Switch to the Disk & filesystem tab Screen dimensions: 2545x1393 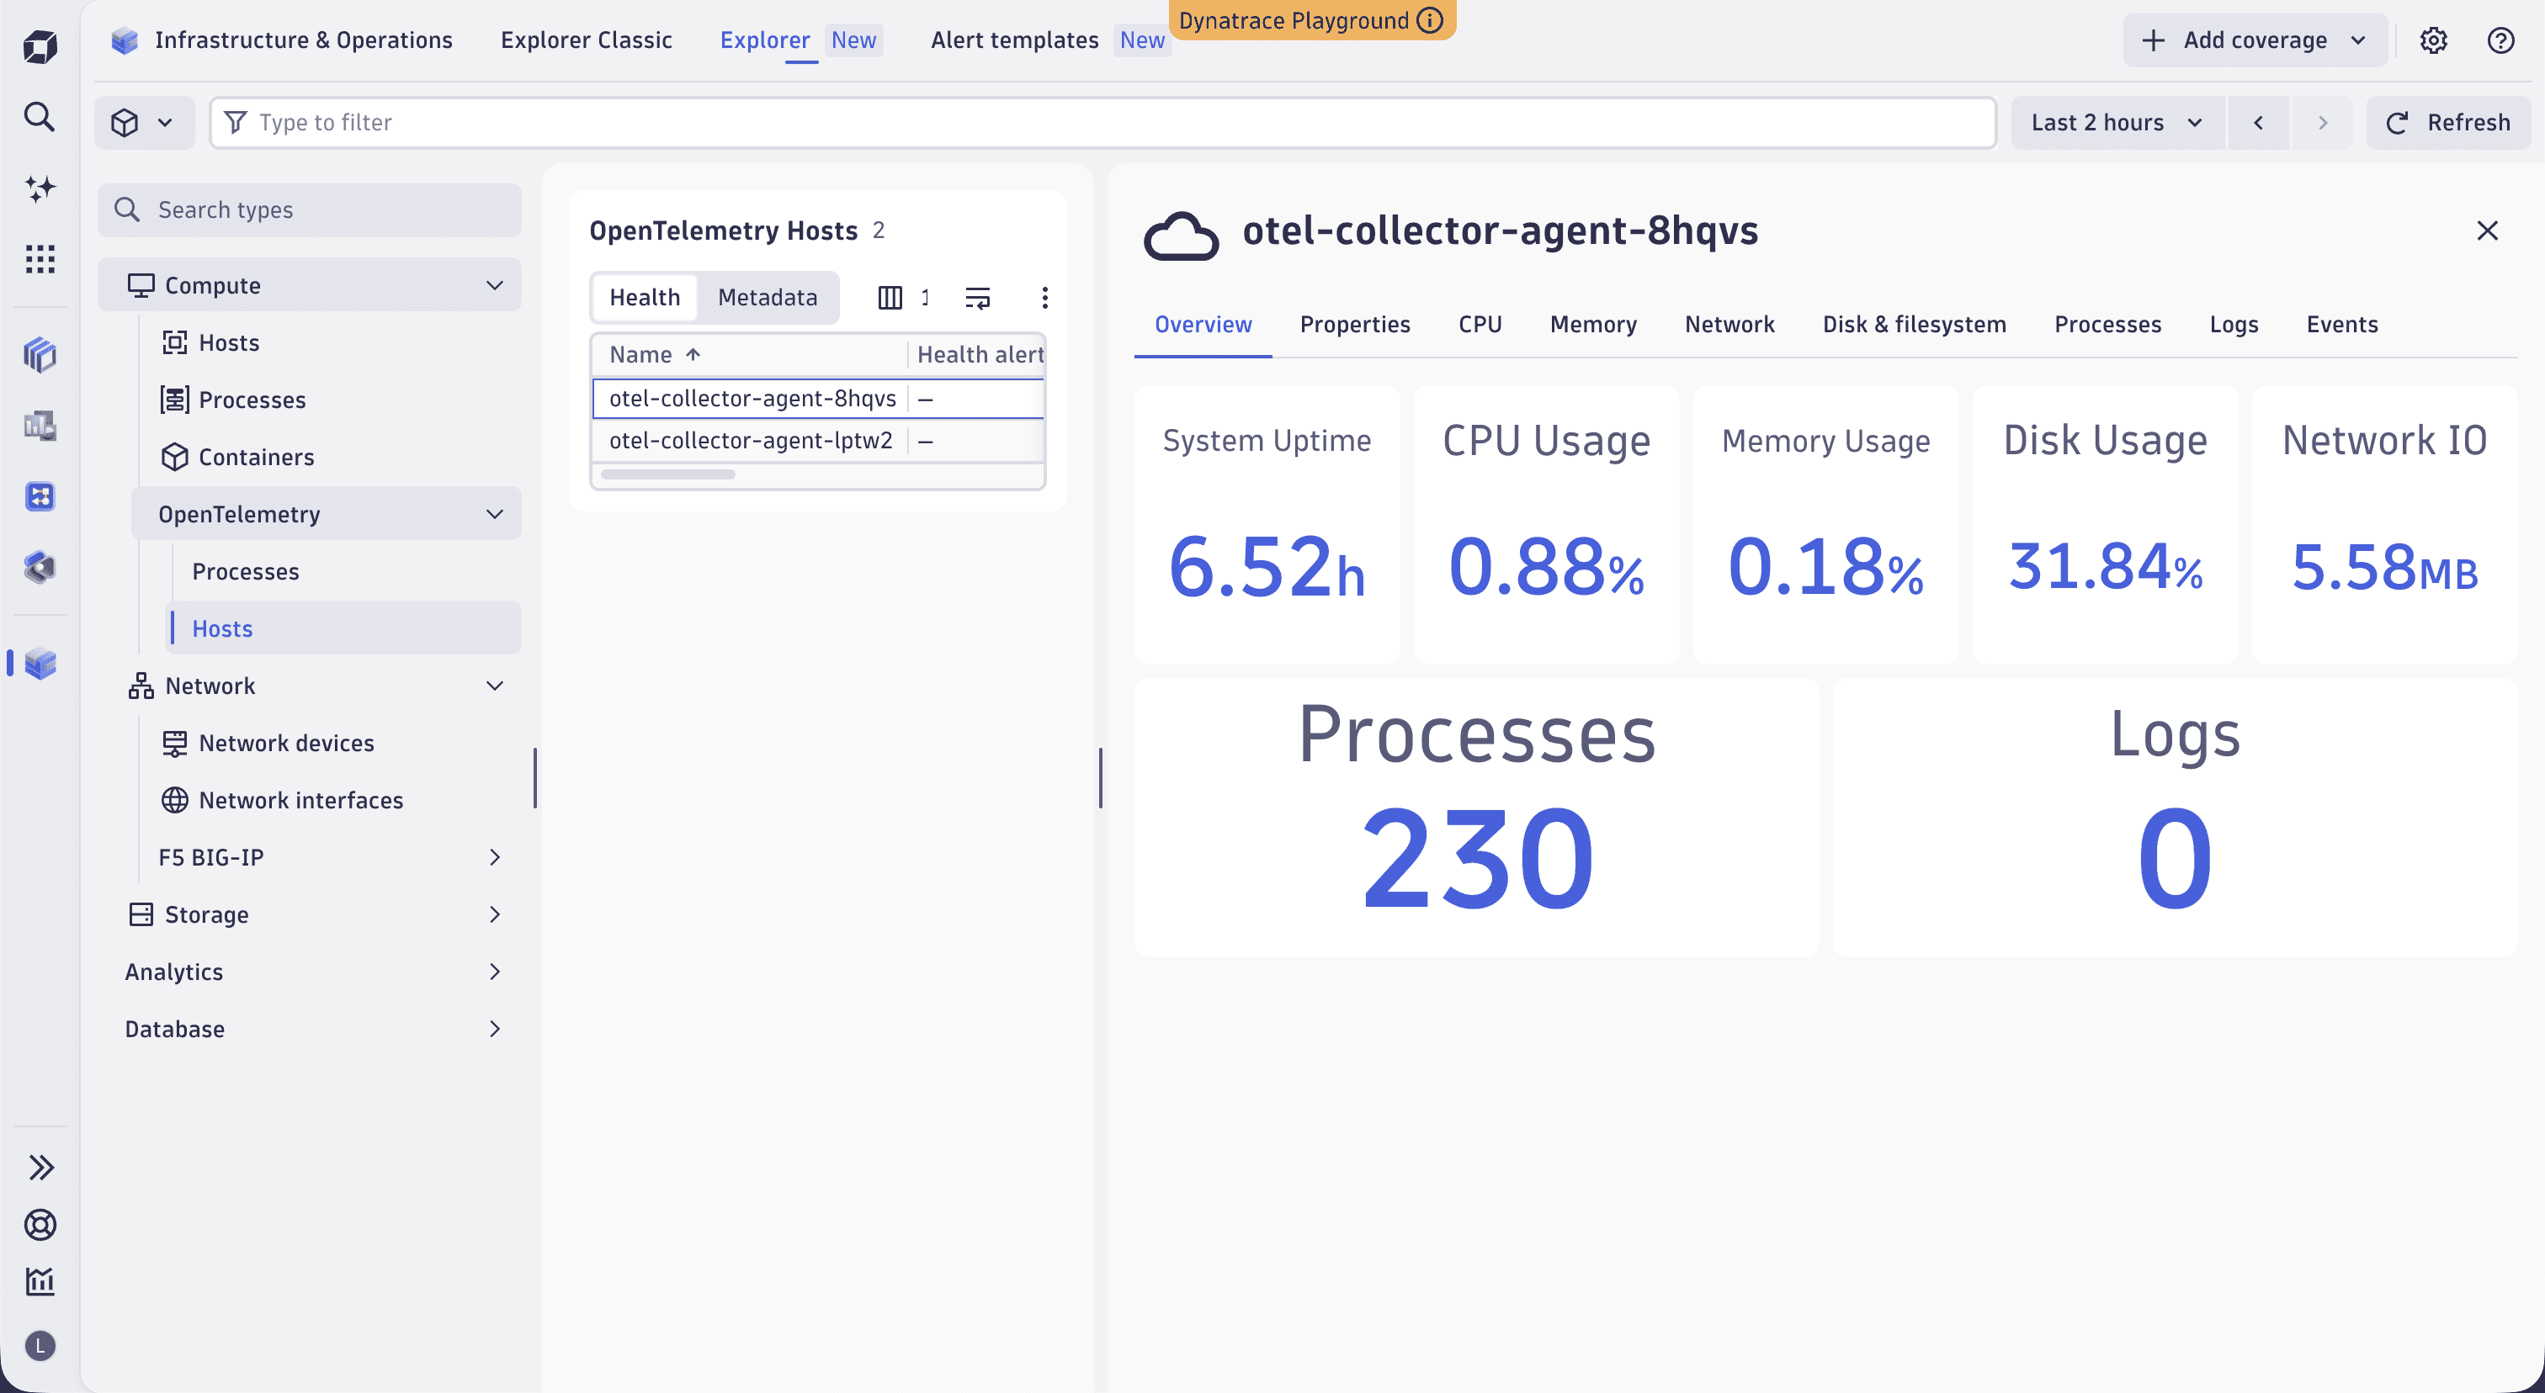point(1914,325)
